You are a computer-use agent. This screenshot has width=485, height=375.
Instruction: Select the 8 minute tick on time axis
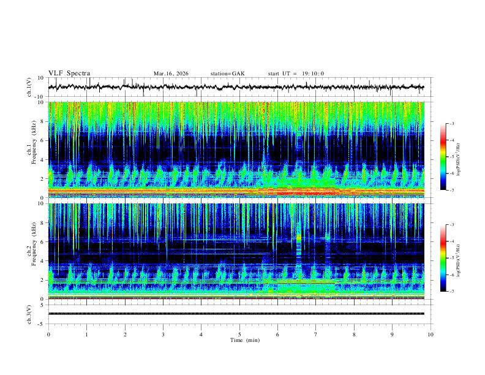[x=354, y=335]
